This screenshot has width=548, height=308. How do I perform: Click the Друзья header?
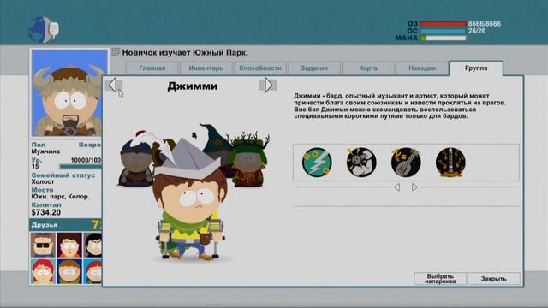click(45, 225)
